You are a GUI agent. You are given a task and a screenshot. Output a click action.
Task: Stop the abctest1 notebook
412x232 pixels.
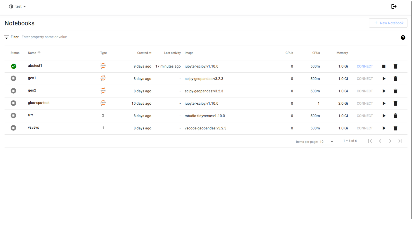click(x=384, y=66)
